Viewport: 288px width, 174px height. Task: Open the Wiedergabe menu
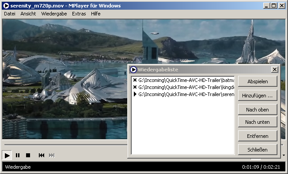click(54, 14)
